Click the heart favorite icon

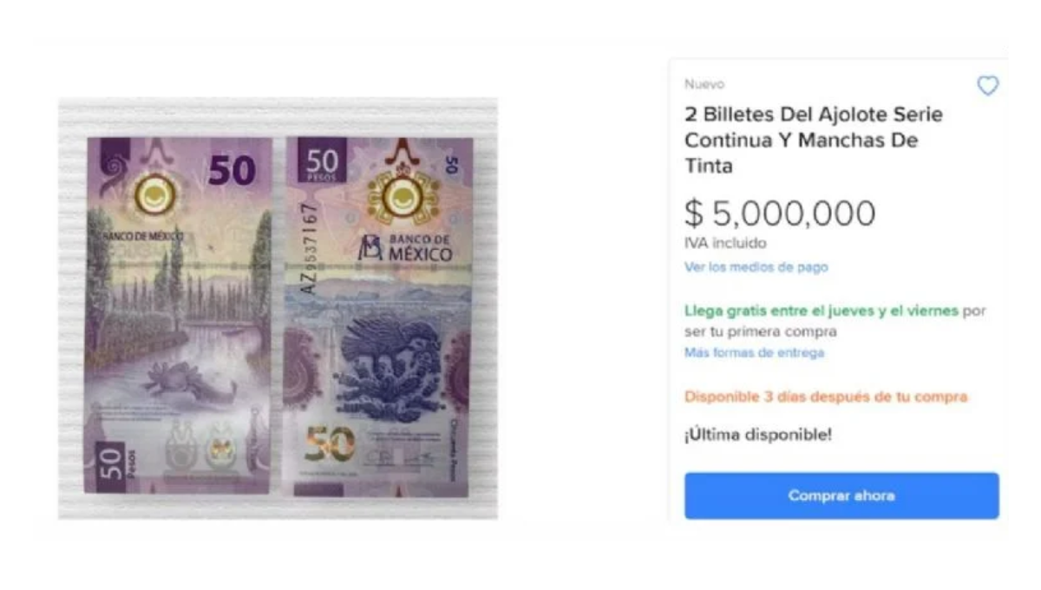[x=987, y=85]
